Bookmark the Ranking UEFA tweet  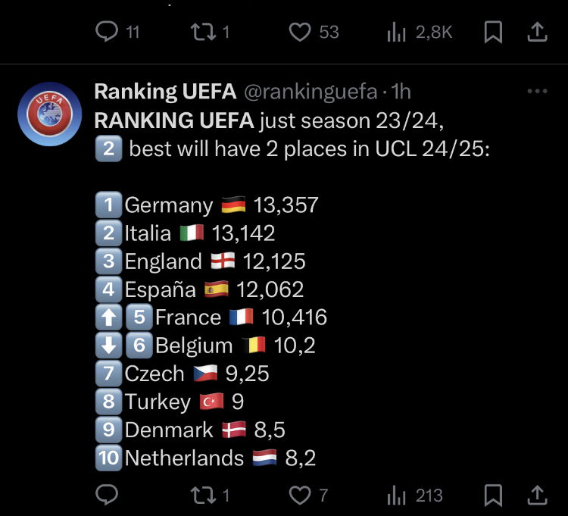click(x=494, y=496)
